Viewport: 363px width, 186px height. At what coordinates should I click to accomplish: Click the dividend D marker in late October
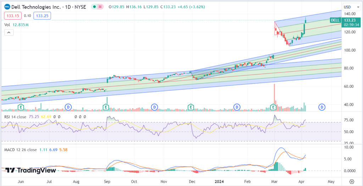154,107
